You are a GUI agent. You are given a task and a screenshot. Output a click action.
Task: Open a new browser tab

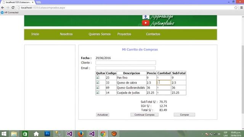[39, 2]
